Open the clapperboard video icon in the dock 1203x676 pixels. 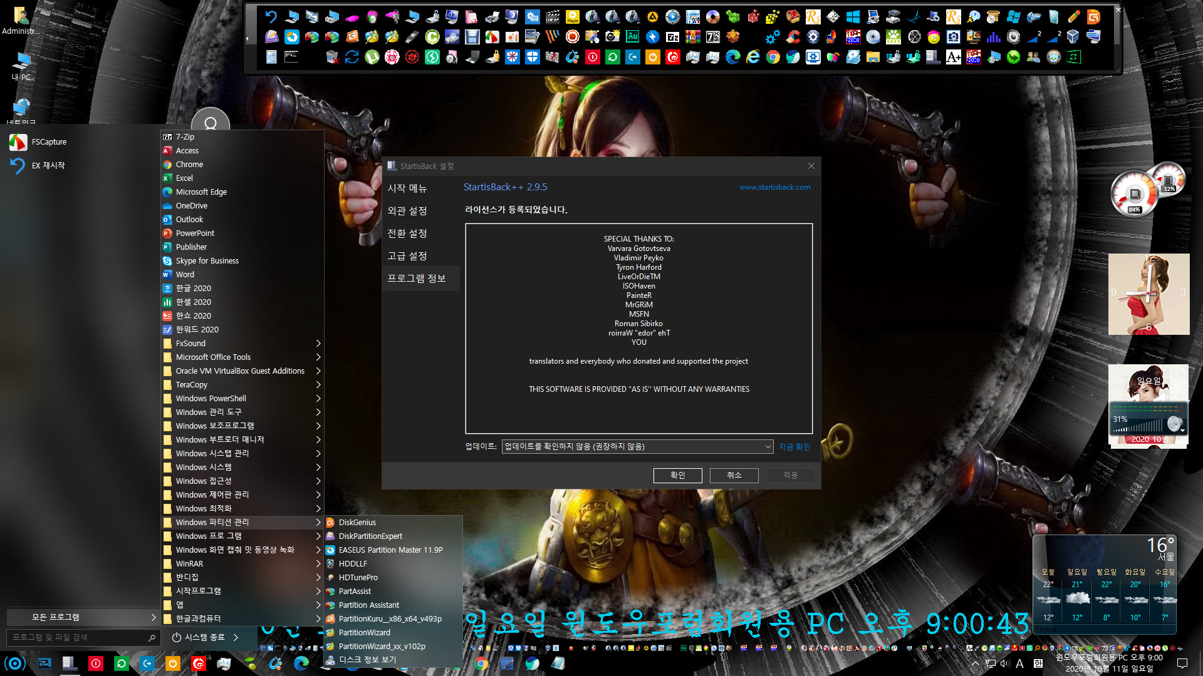(x=552, y=17)
